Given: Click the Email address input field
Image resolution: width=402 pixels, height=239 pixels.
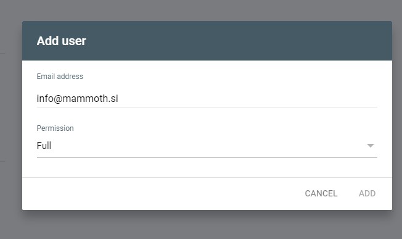Looking at the screenshot, I should pos(207,99).
